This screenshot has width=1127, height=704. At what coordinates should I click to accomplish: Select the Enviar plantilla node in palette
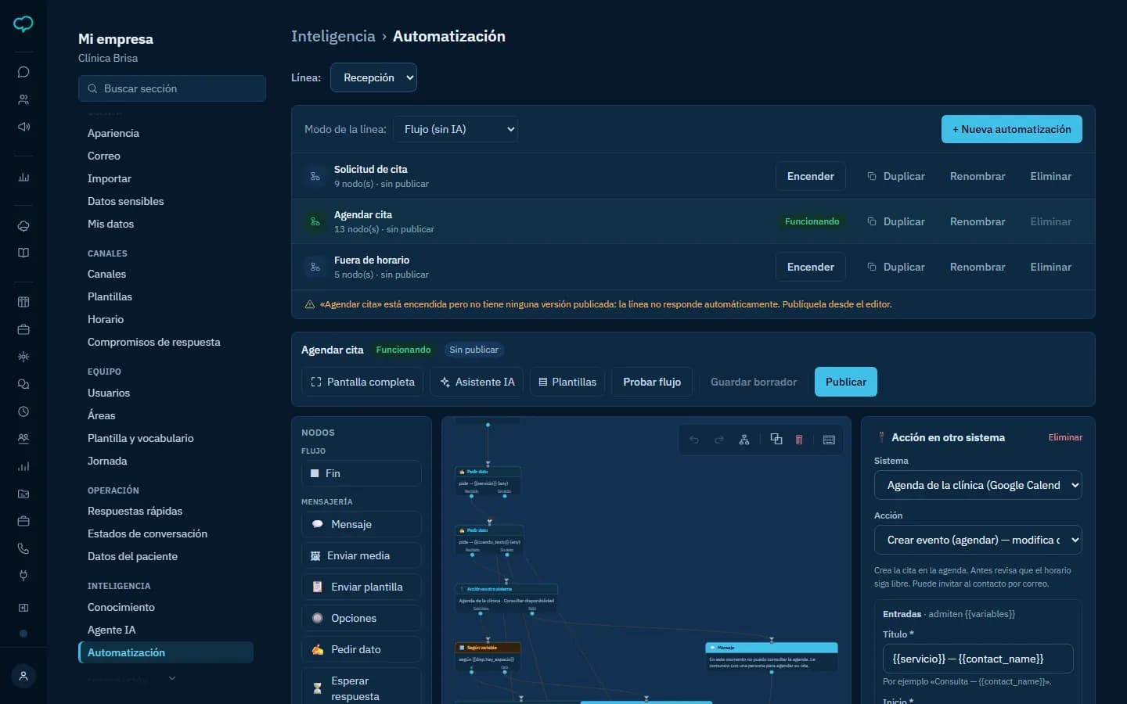coord(362,587)
